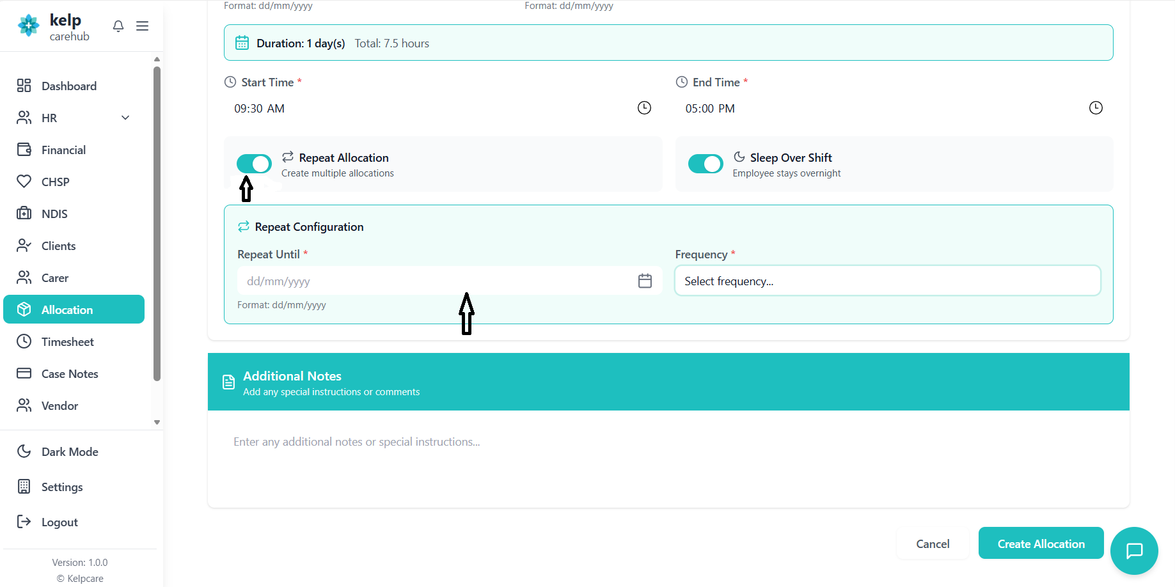Cancel the allocation form
1175x587 pixels.
[932, 544]
